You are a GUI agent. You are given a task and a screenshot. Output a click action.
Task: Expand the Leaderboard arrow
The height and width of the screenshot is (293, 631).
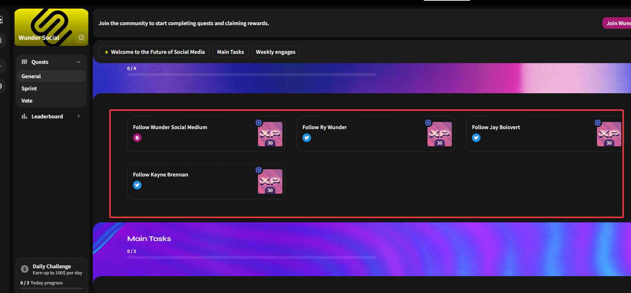(x=78, y=116)
